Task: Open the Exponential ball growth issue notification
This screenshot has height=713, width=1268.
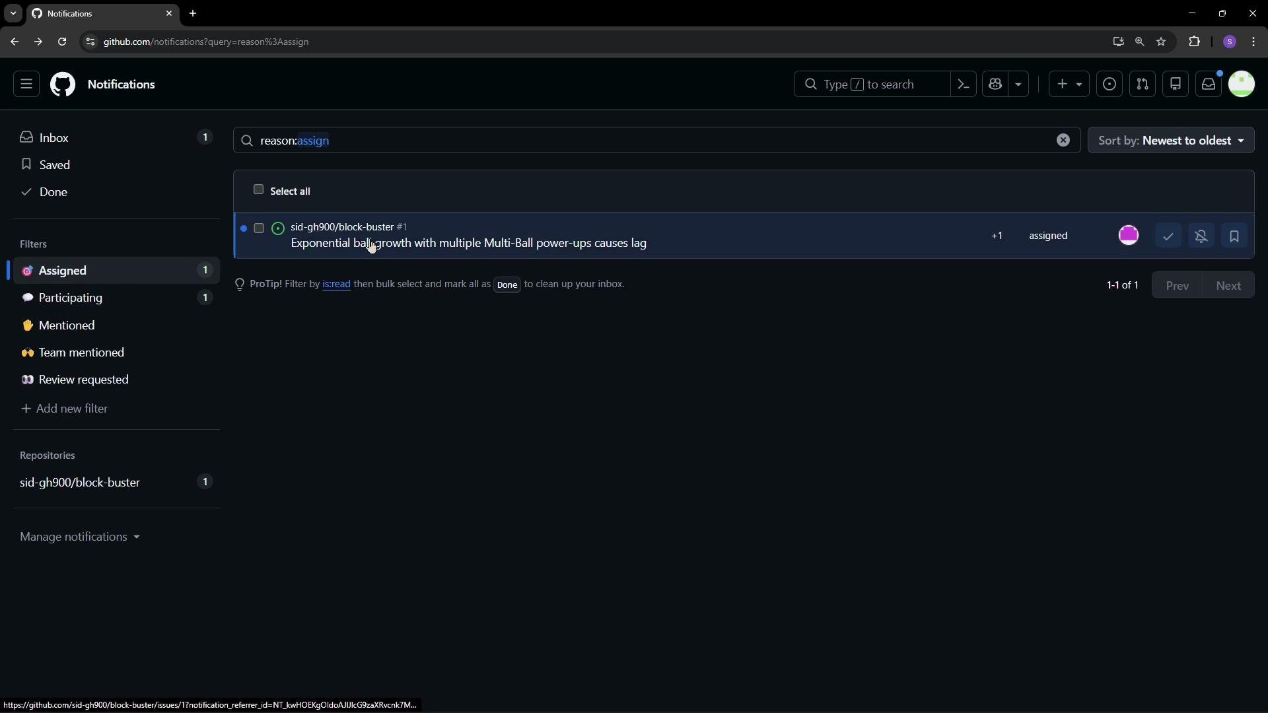Action: point(468,244)
